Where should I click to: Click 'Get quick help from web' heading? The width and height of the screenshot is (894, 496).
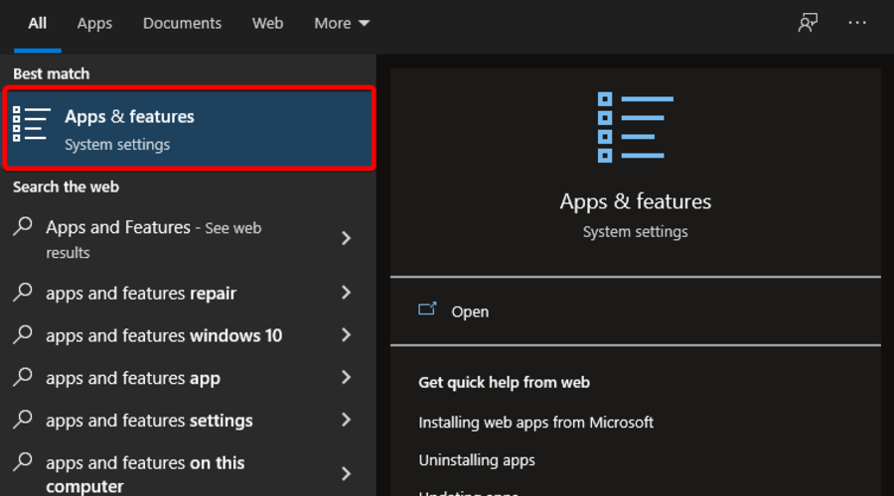click(x=504, y=382)
